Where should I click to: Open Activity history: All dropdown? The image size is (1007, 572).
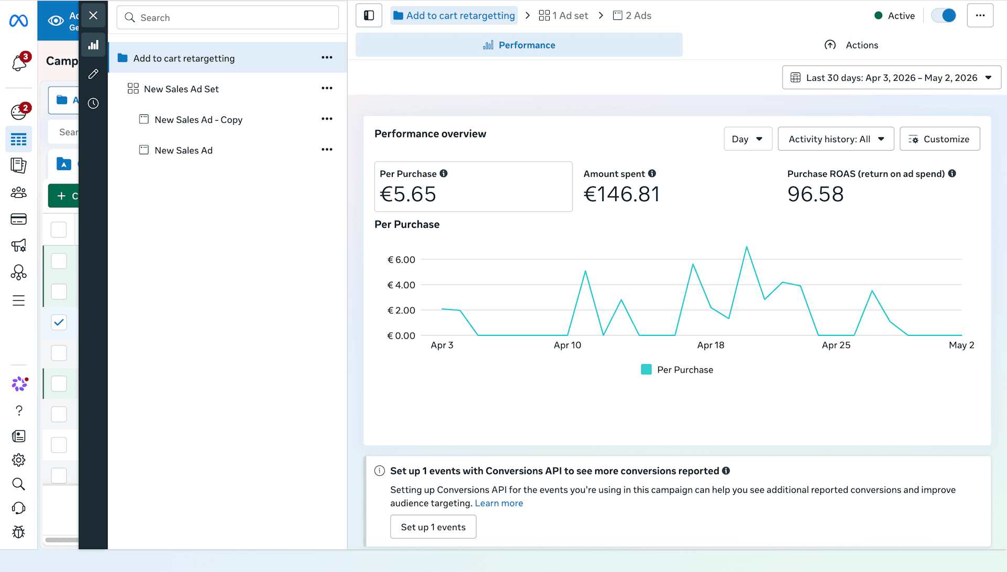point(836,139)
